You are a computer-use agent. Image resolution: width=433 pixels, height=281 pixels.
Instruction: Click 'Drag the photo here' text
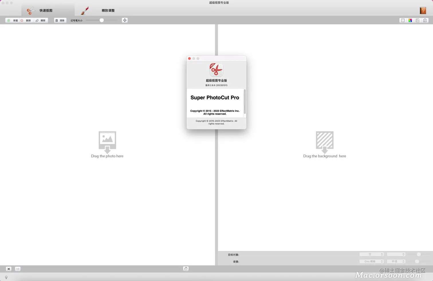pos(107,156)
